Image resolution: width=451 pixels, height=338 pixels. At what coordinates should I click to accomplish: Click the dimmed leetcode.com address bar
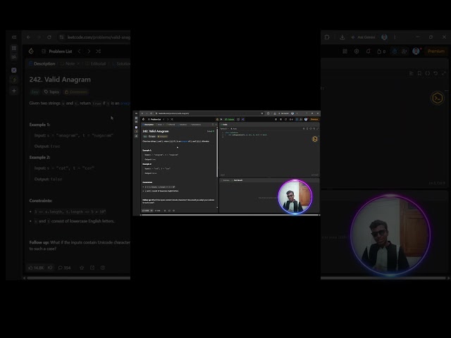(x=95, y=37)
